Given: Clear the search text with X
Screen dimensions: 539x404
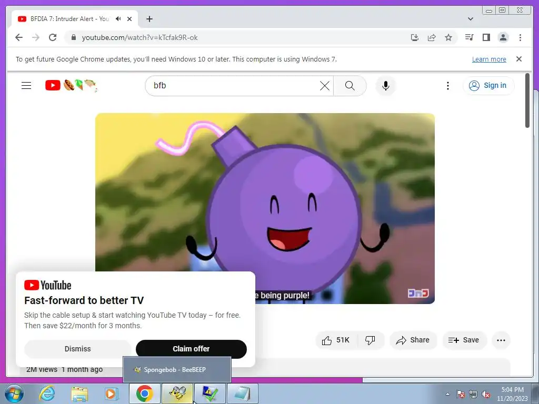Looking at the screenshot, I should [x=325, y=86].
